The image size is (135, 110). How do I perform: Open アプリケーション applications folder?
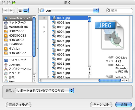coord(18,69)
